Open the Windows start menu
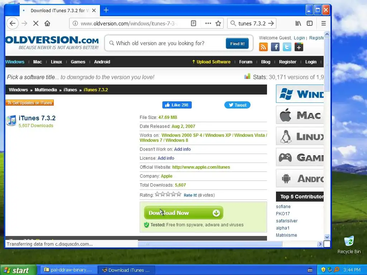Viewport: 367px width, 275px height. pyautogui.click(x=18, y=270)
